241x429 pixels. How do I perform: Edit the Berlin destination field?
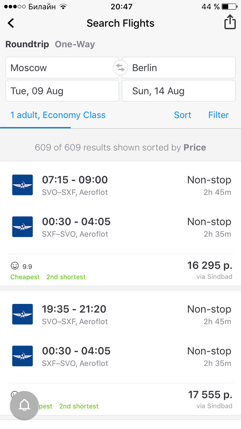tap(181, 68)
